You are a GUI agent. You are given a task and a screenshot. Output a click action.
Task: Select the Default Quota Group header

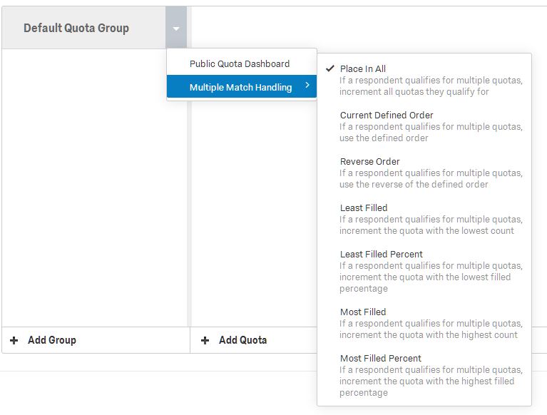point(76,29)
